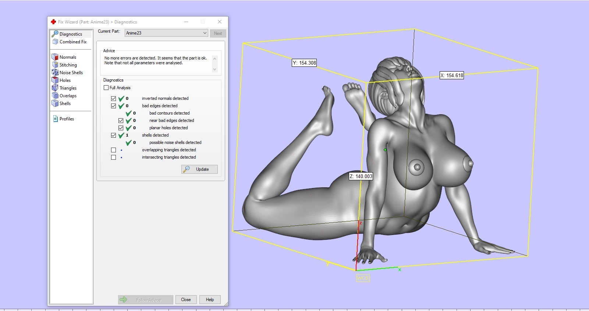Viewport: 589px width, 311px height.
Task: Open Noise Shells tool icon
Action: (x=55, y=72)
